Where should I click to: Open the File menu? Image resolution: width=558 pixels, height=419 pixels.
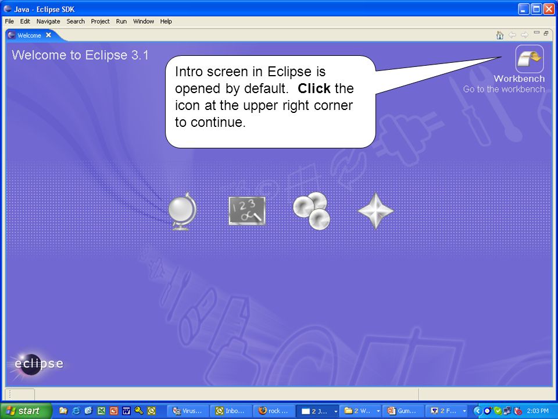[x=9, y=22]
